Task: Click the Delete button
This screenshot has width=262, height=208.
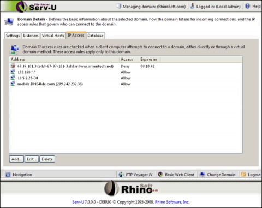Action: pyautogui.click(x=47, y=159)
